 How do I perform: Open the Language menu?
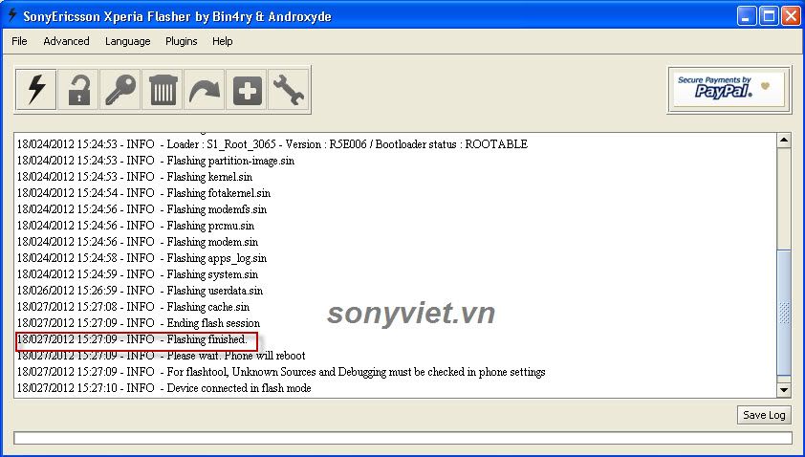128,41
